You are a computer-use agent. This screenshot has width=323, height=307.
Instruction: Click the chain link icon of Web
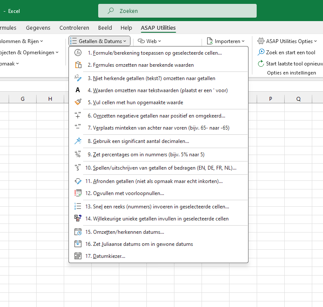click(141, 41)
